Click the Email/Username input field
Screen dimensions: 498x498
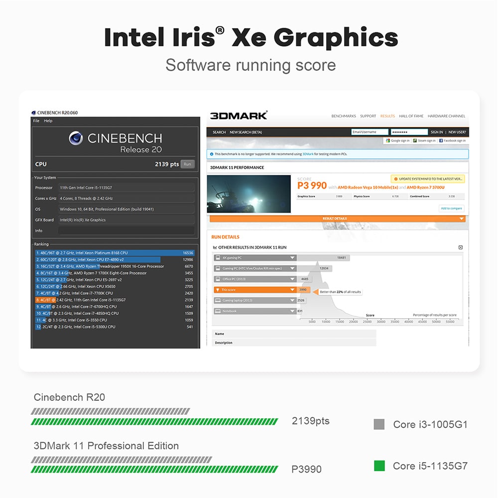pos(369,132)
